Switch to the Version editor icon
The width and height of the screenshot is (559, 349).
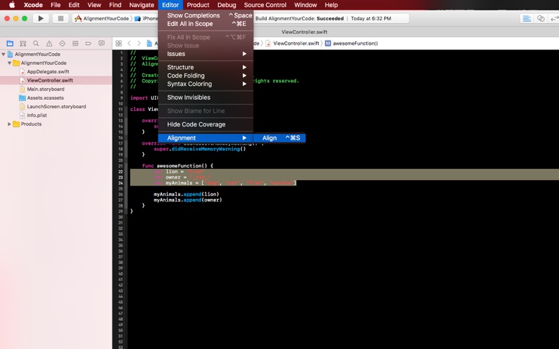(554, 19)
